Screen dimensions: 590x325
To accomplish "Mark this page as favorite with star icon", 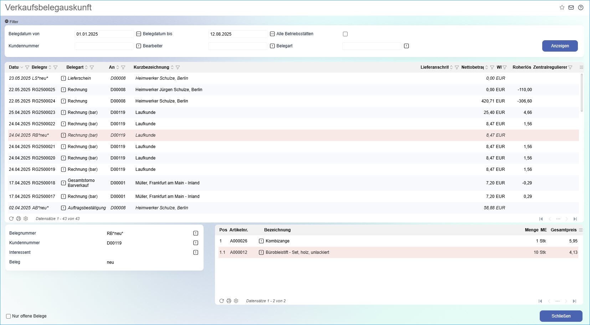I will coord(562,7).
